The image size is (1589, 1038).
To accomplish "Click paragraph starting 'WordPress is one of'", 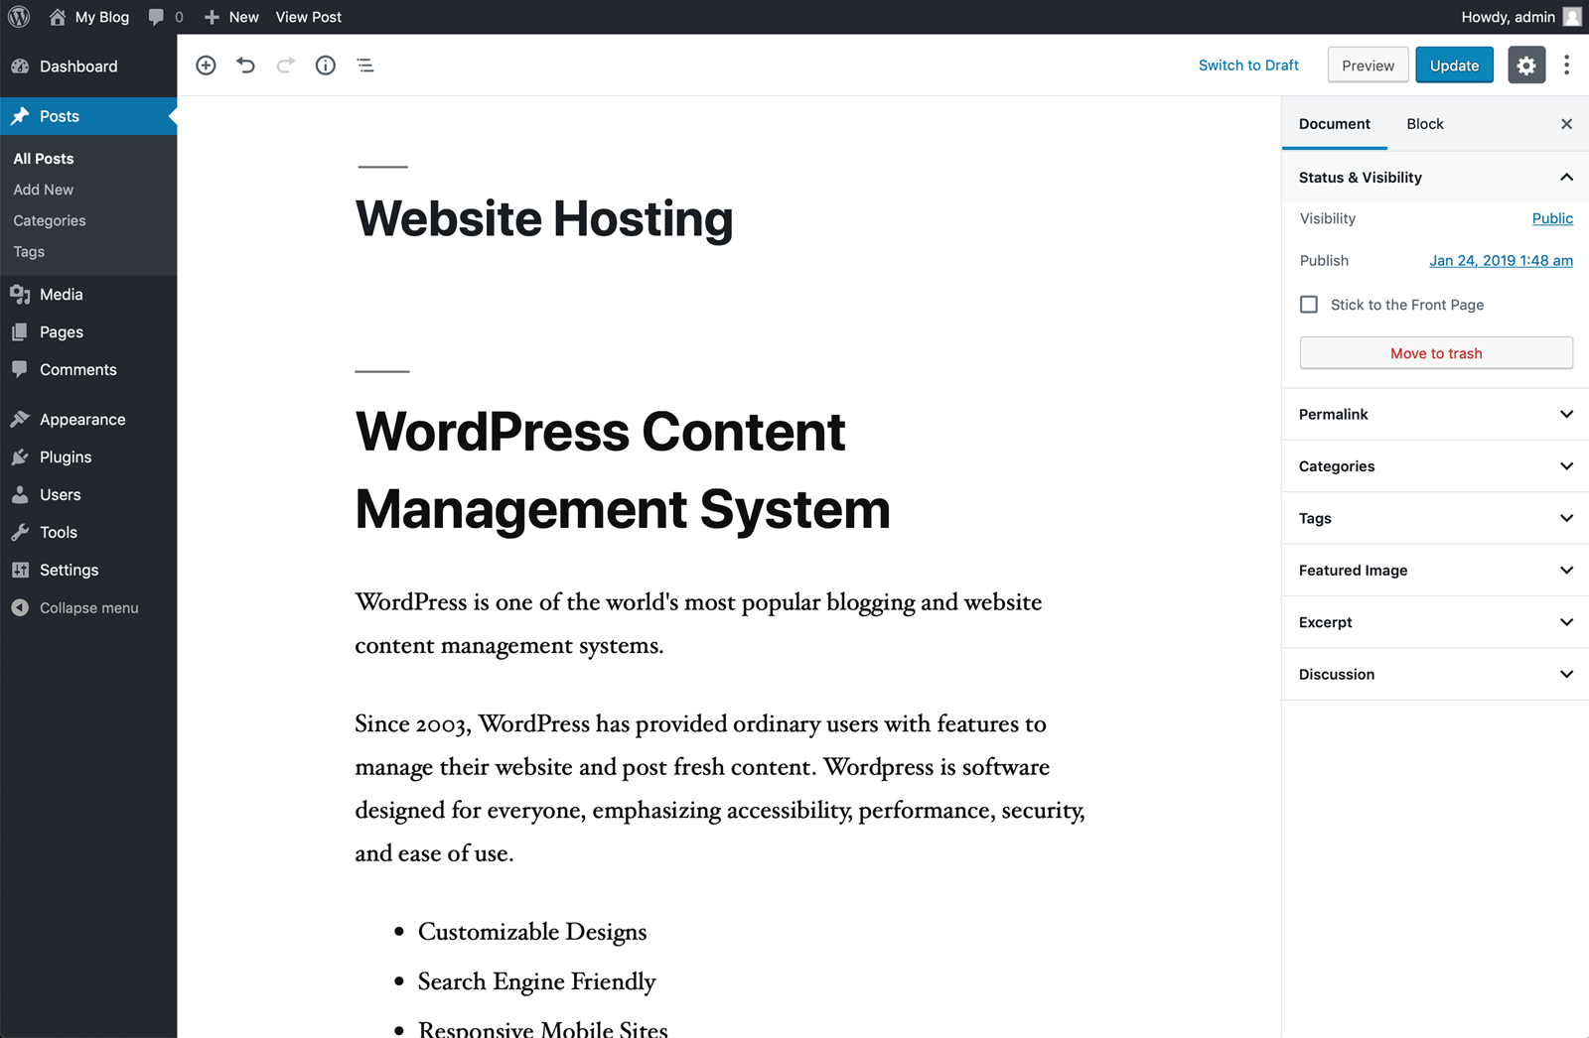I will [698, 624].
